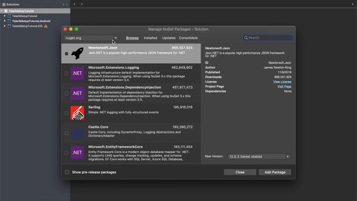357x201 pixels.
Task: Click the TelerikSetupTutorial.Android project icon
Action: [x=9, y=21]
